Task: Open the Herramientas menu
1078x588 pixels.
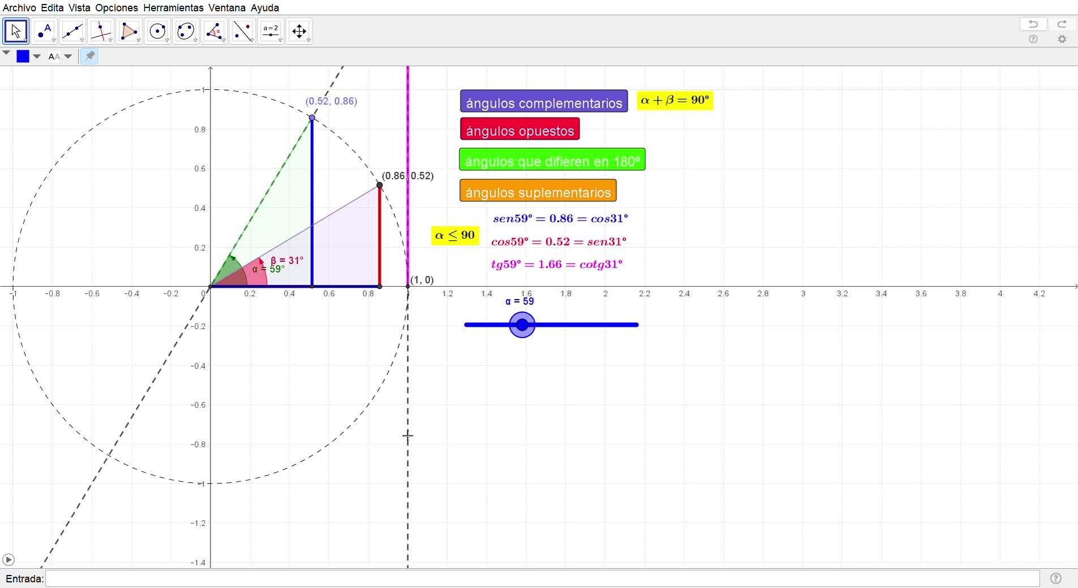Action: click(173, 8)
